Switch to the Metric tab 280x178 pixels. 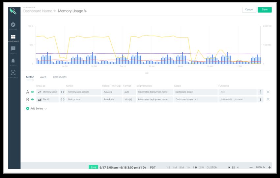click(30, 77)
